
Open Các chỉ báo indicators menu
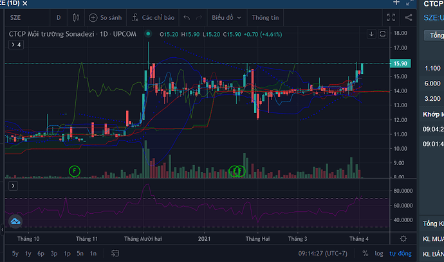point(153,17)
